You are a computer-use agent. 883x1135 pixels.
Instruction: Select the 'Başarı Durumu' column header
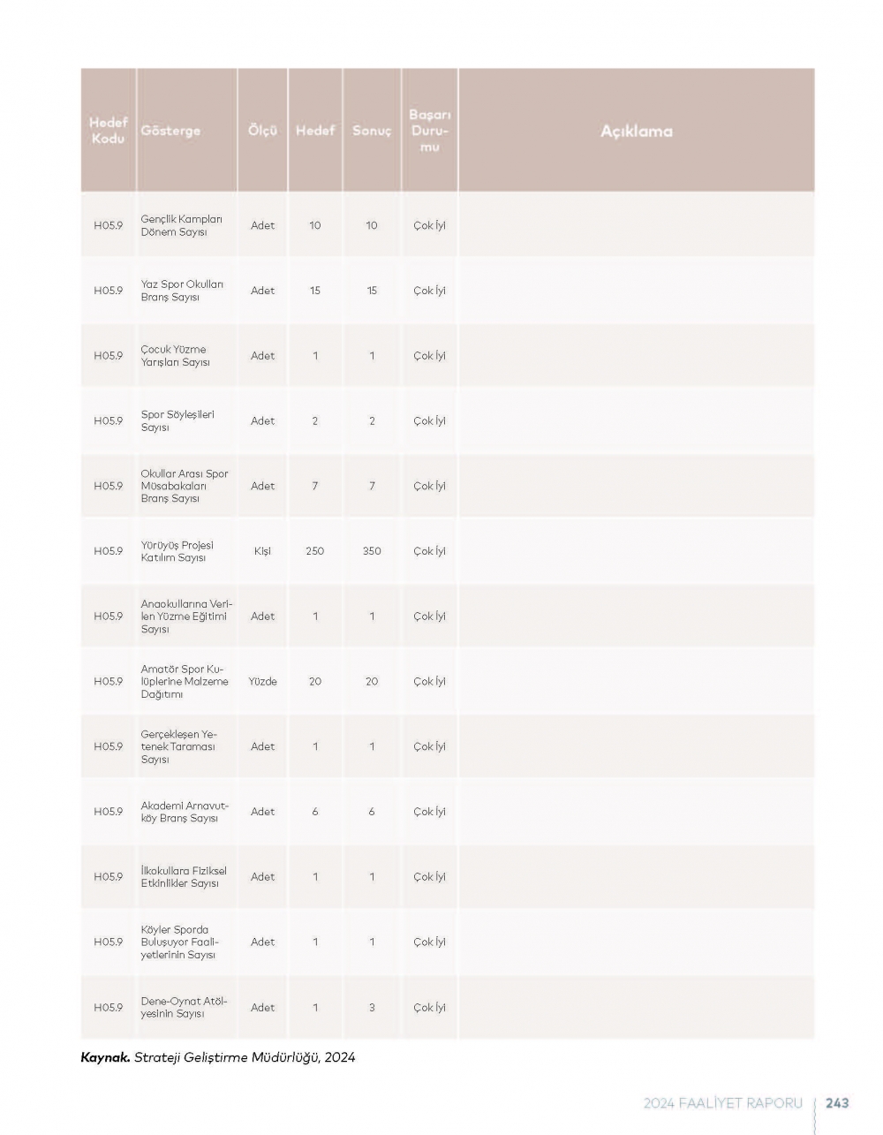pos(430,131)
